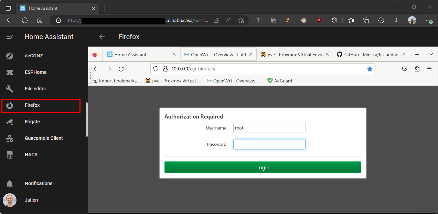Open Firefox hamburger application menu
This screenshot has width=438, height=214.
point(429,69)
